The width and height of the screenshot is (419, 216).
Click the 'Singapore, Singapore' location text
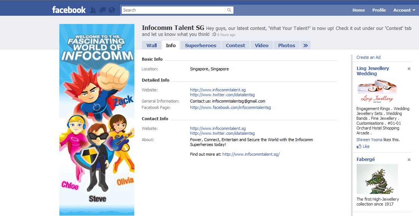[x=209, y=69]
